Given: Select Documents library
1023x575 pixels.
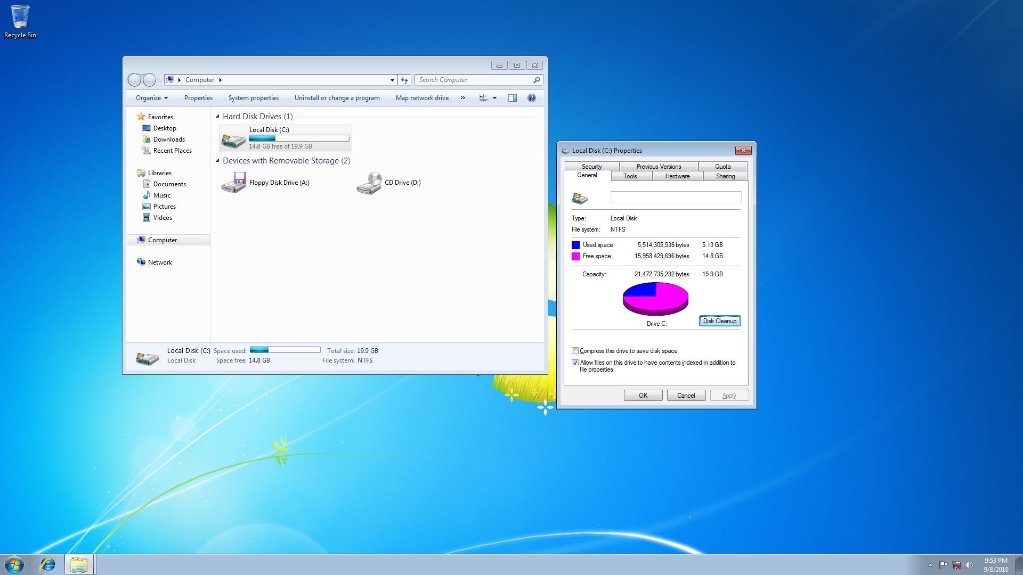Looking at the screenshot, I should [169, 184].
